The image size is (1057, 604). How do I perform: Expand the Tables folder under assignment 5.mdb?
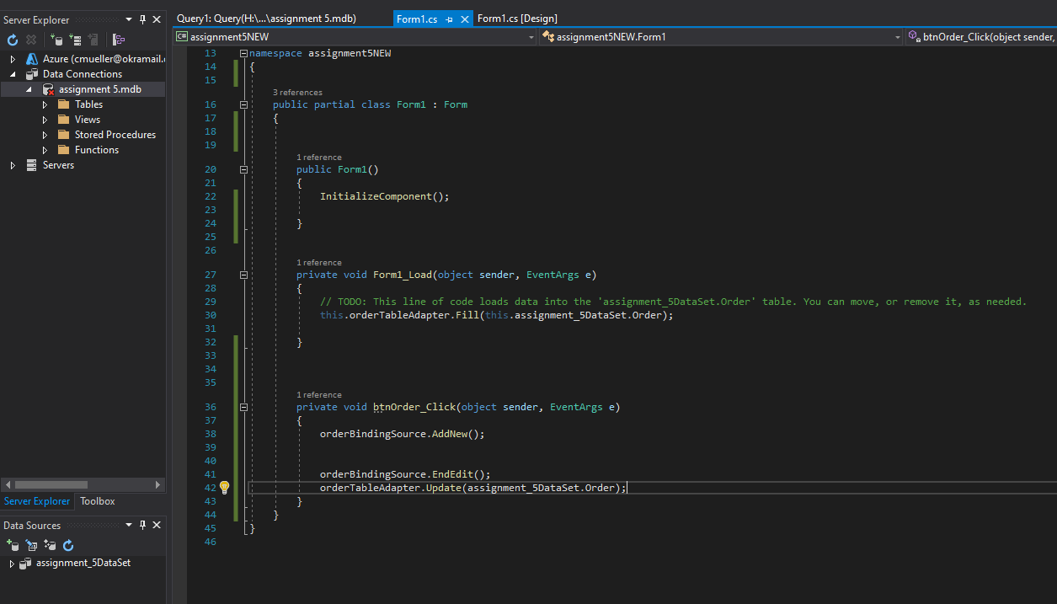click(45, 104)
